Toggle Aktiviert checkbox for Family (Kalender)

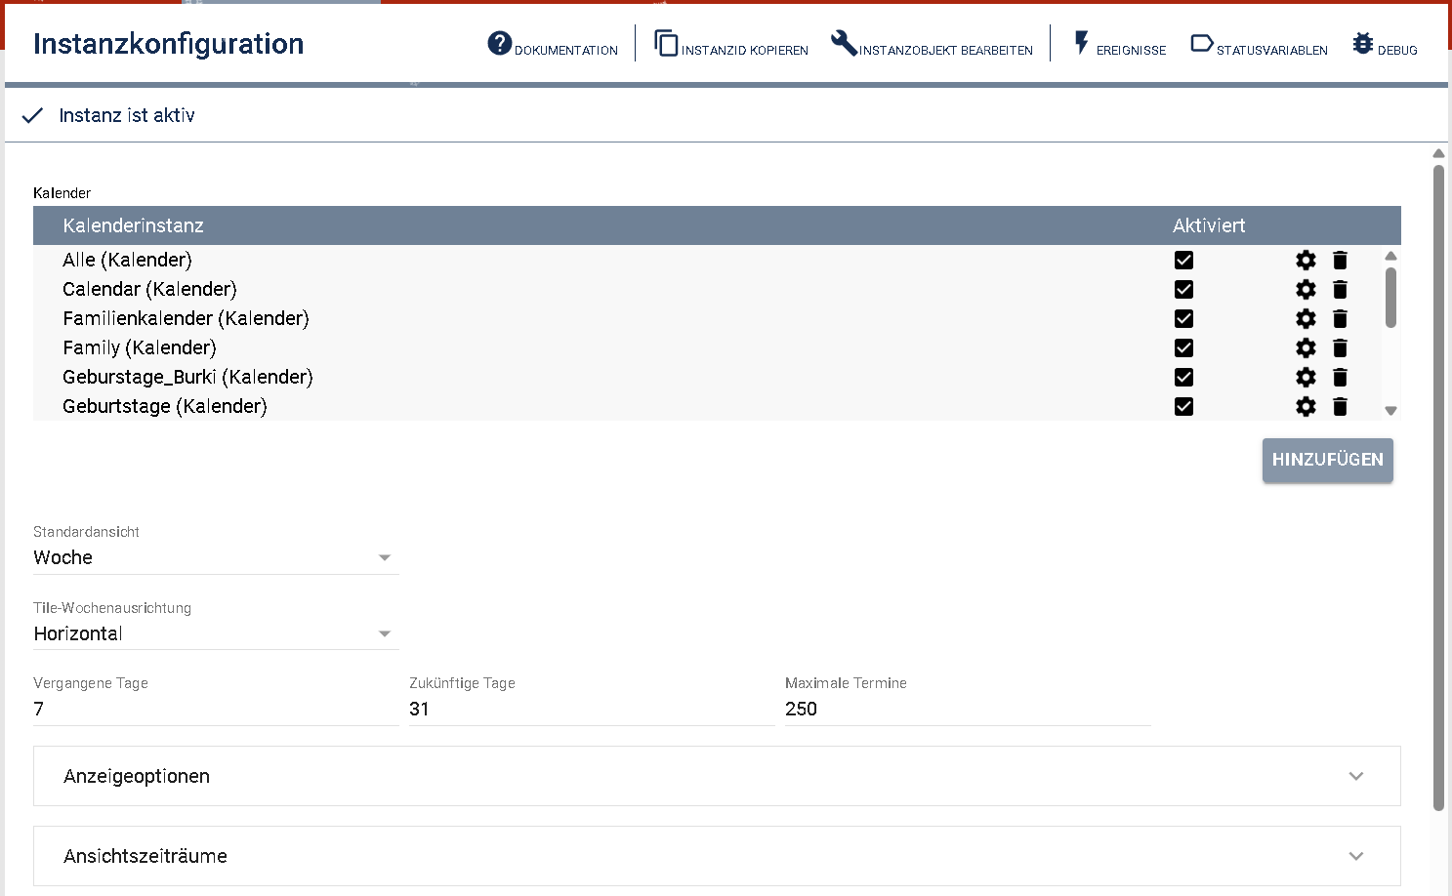[x=1183, y=348]
